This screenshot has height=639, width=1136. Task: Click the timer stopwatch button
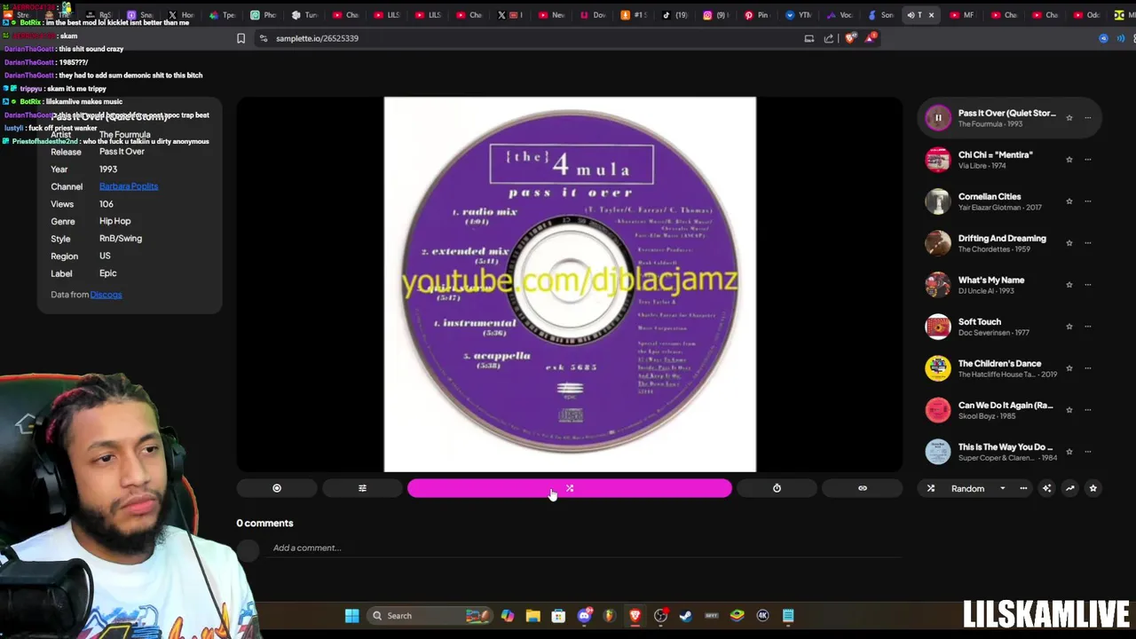(777, 488)
